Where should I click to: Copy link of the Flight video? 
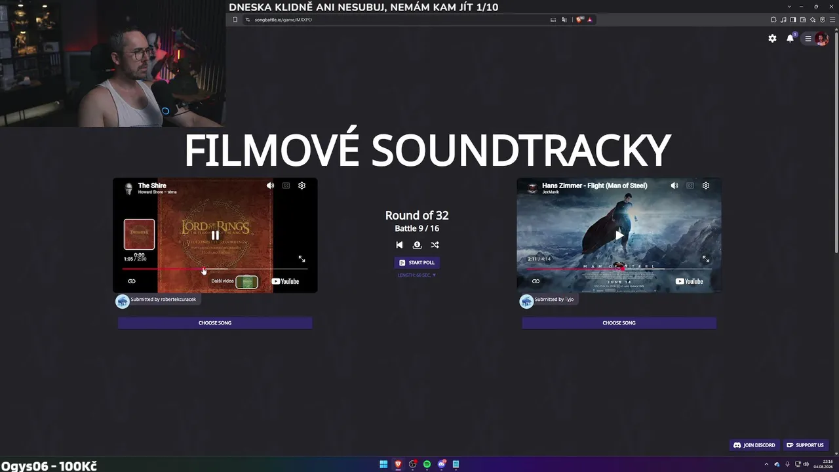(x=536, y=281)
